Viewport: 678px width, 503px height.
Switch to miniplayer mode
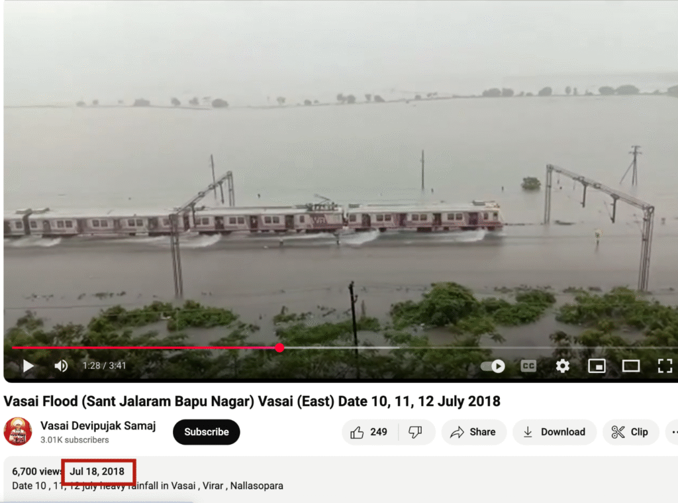[x=597, y=366]
